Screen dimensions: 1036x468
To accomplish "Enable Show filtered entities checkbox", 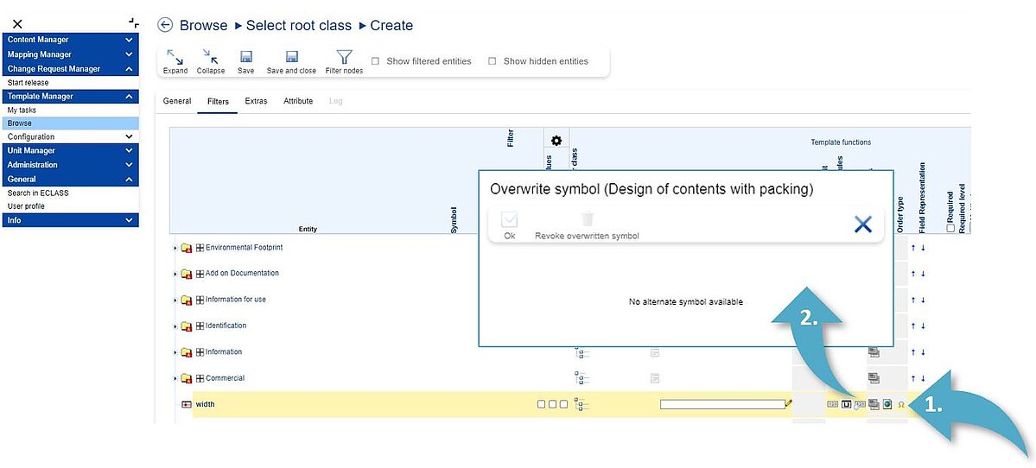I will (x=375, y=61).
